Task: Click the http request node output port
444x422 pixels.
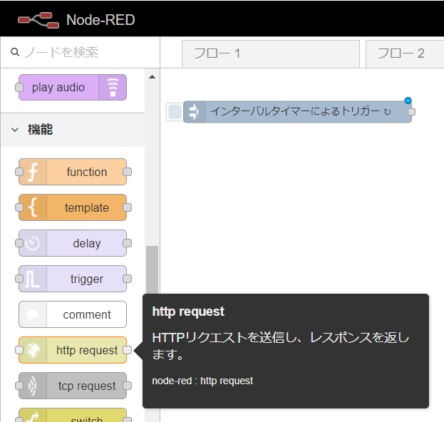Action: coord(127,350)
